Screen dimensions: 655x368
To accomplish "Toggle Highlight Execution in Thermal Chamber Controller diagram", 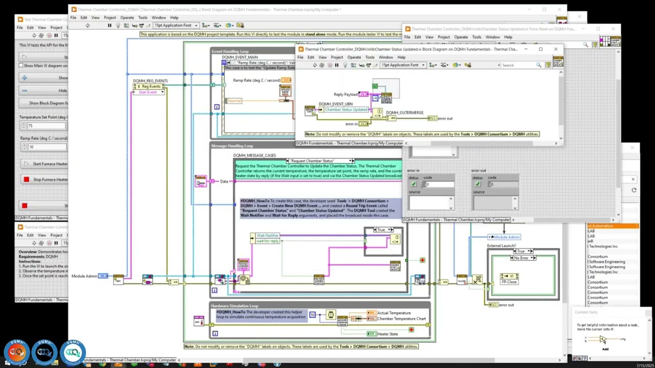I will (118, 25).
